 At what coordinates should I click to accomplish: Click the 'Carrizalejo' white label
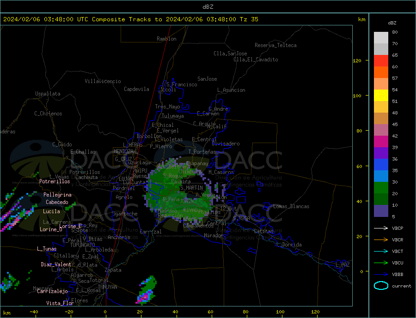click(52, 291)
